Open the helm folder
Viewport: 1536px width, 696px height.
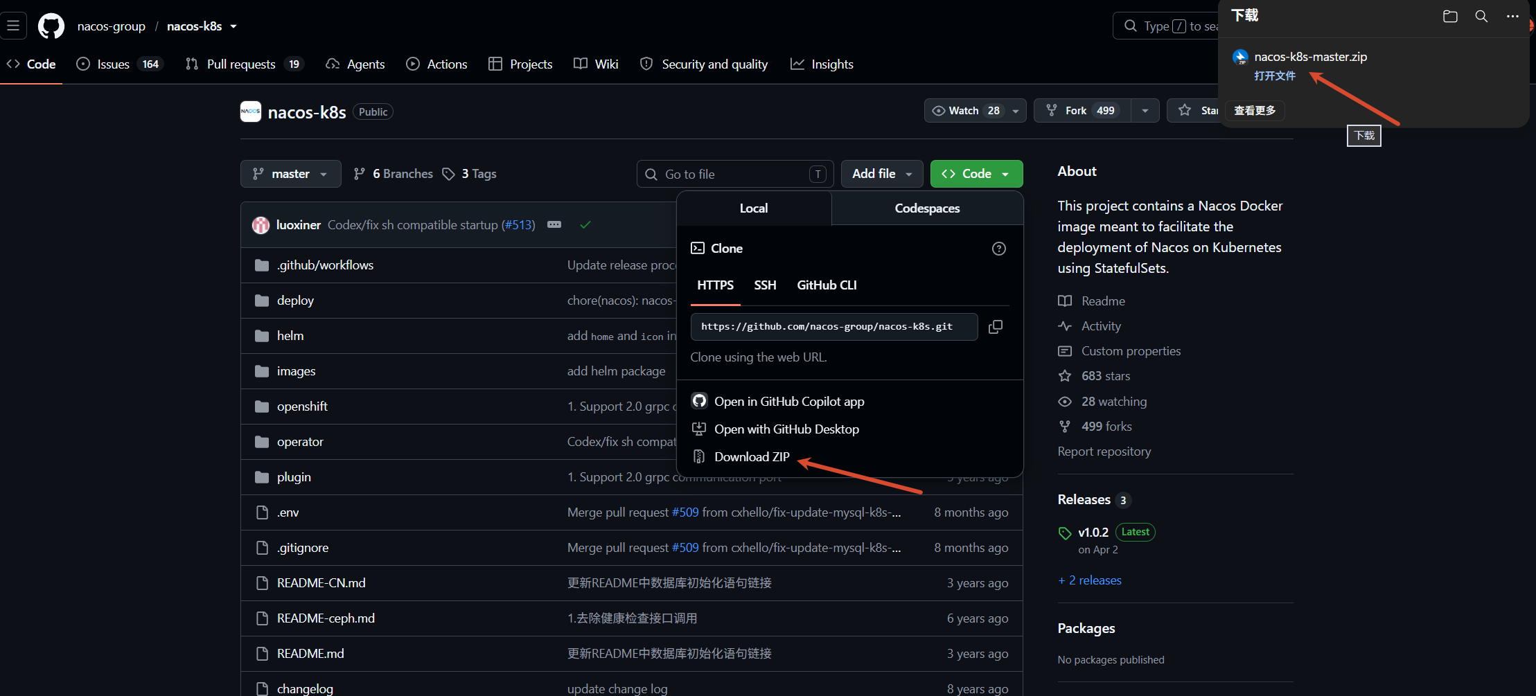(x=290, y=336)
